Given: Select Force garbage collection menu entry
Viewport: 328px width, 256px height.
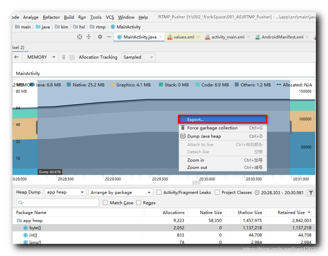Looking at the screenshot, I should pyautogui.click(x=223, y=128).
